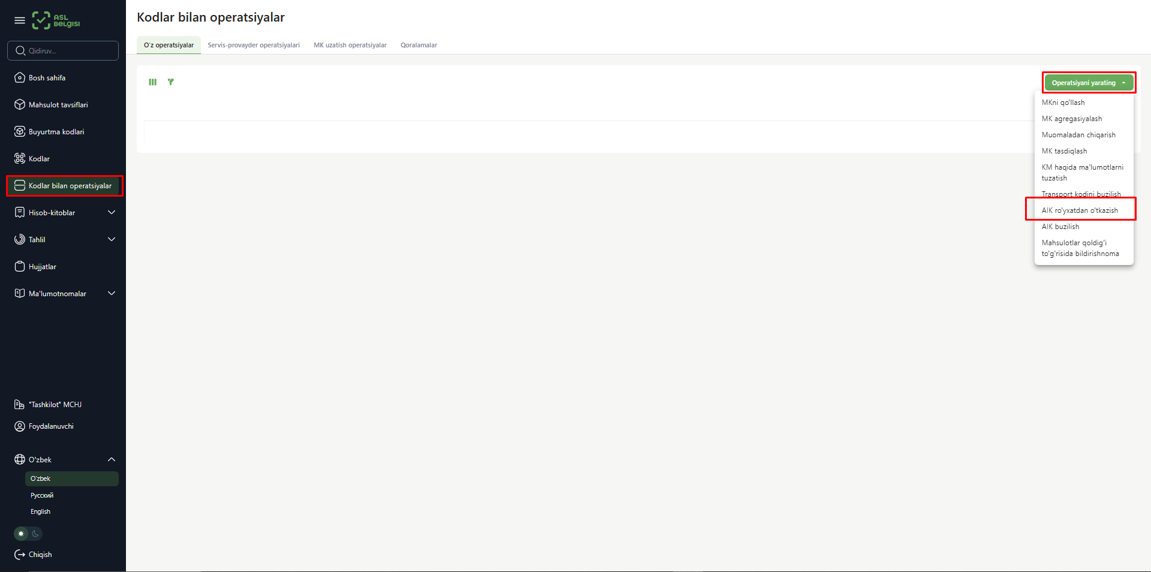Click the Foydalanuvchi user icon
Screen dimensions: 1151x572
pos(20,426)
